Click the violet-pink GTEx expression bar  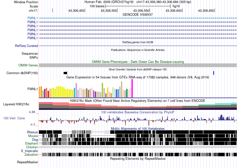76,90
